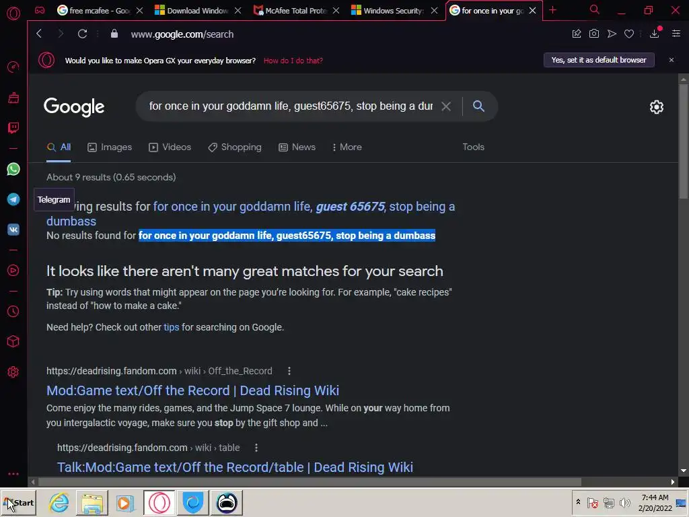Screen dimensions: 689x517
Task: Open browser settings gear in sidebar
Action: coord(13,372)
